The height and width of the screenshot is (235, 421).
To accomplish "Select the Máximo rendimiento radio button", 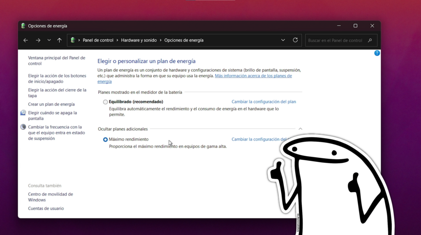I will tap(105, 140).
